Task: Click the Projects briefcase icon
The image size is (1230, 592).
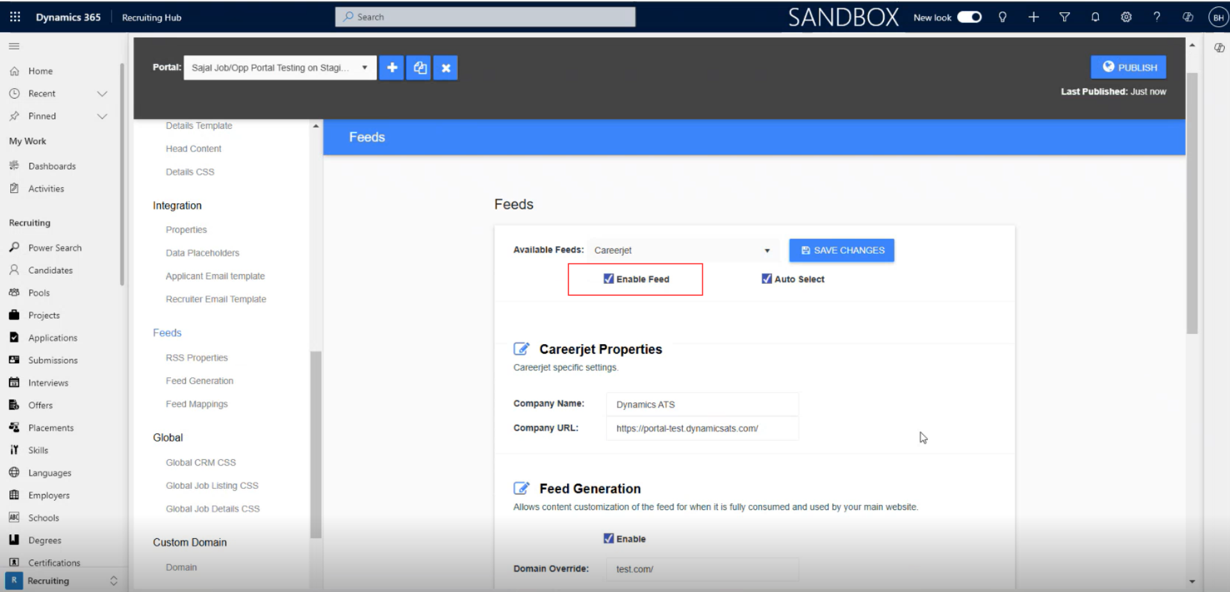Action: pyautogui.click(x=14, y=315)
